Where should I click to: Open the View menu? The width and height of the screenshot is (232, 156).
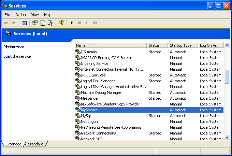(x=35, y=15)
